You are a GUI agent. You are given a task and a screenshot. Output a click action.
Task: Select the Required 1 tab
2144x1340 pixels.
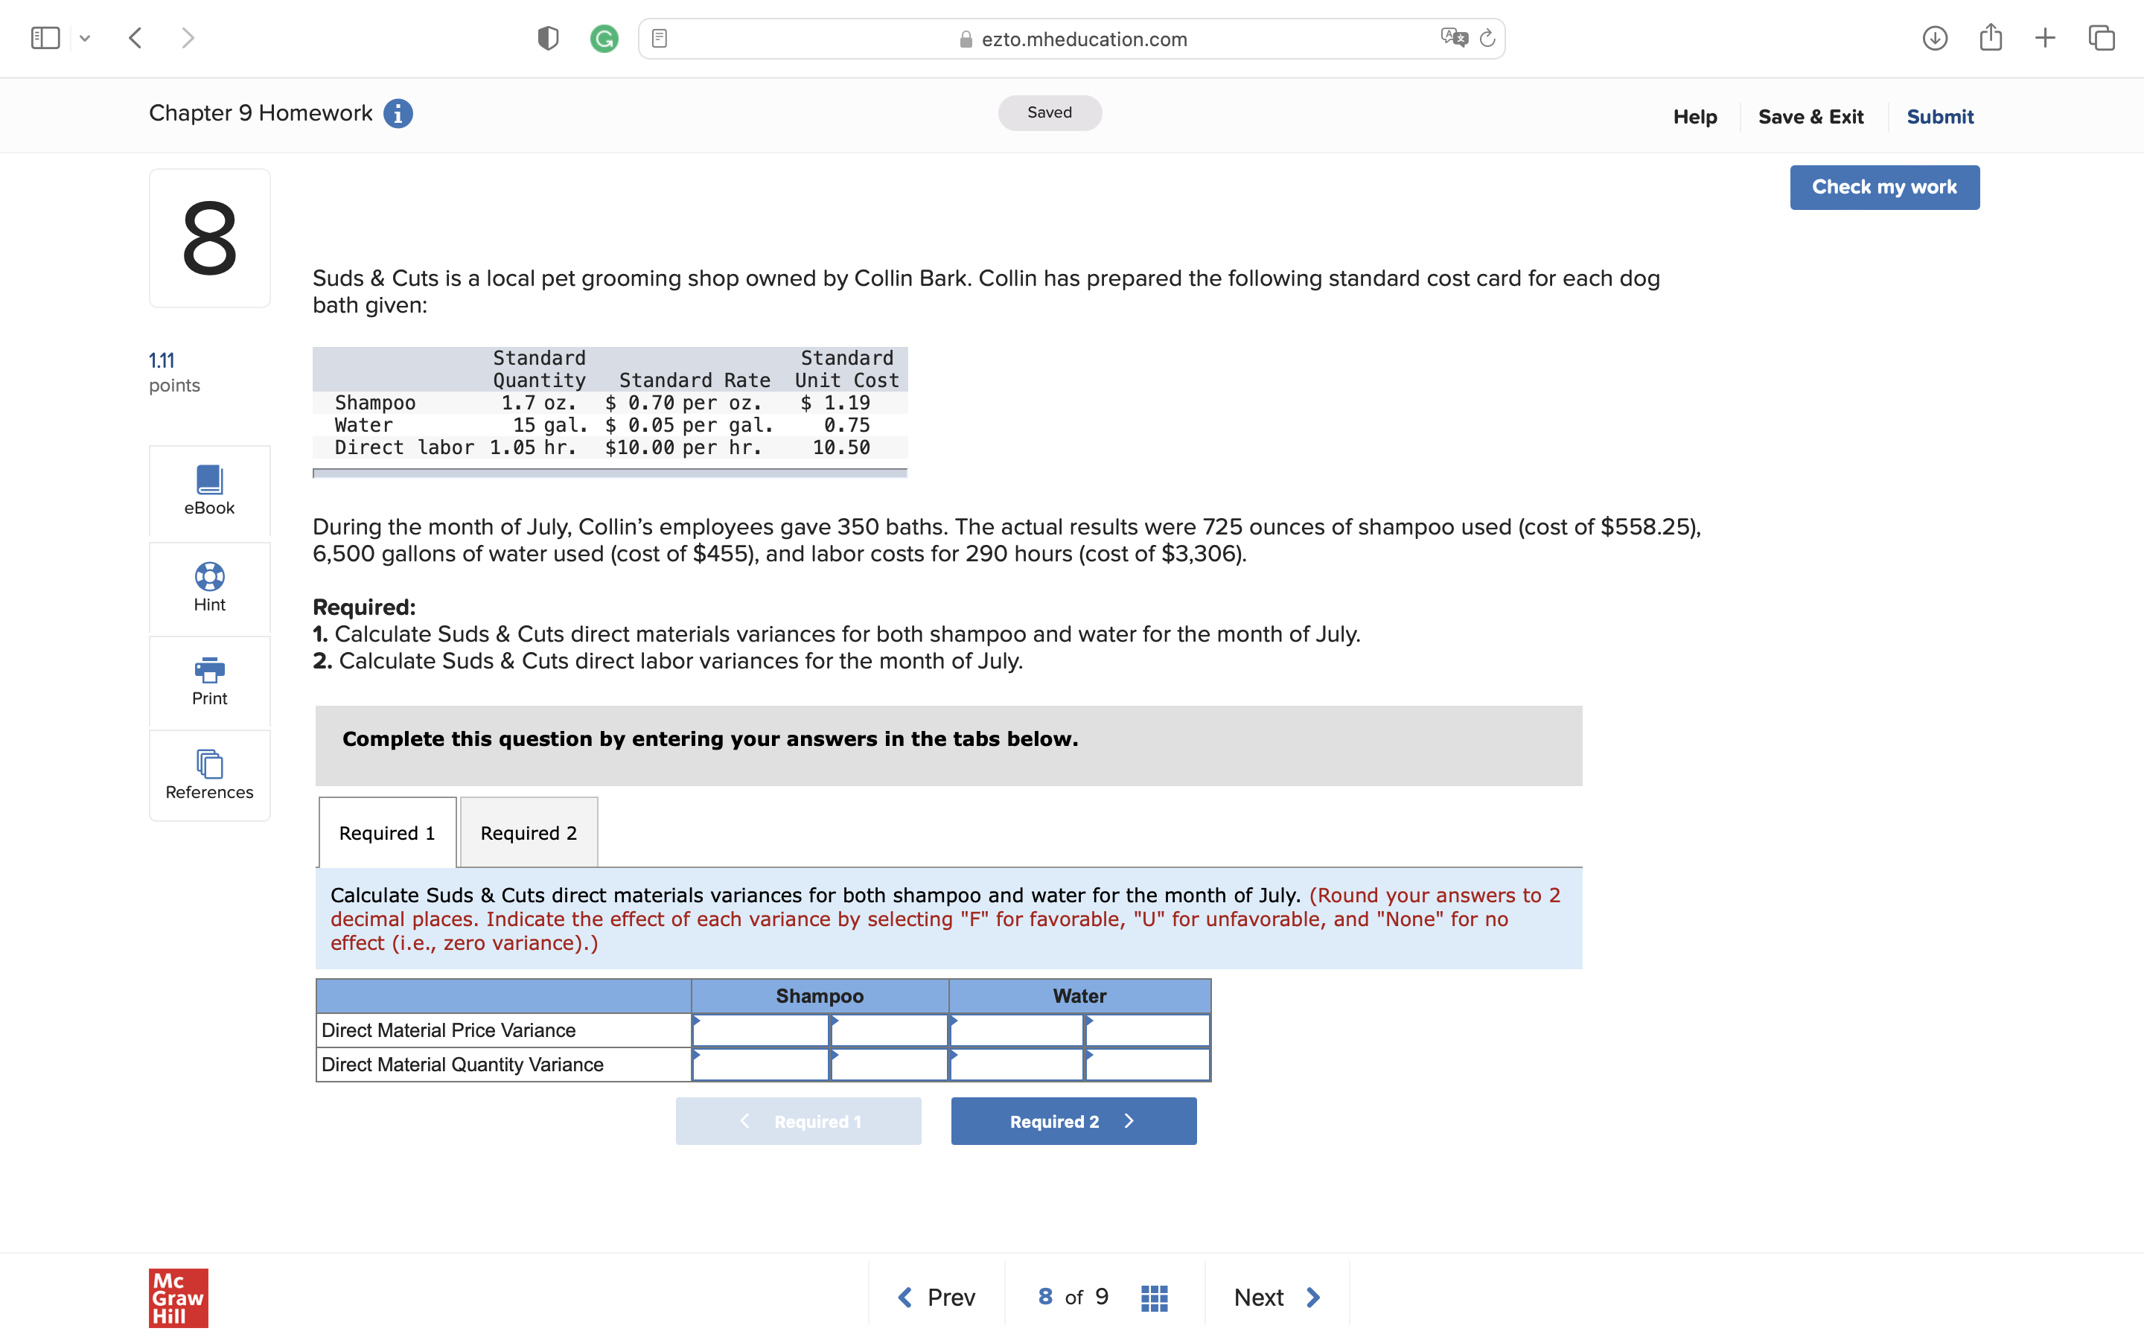pos(386,832)
